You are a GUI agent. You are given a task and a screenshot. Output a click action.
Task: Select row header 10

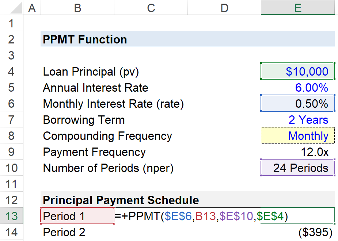(11, 168)
